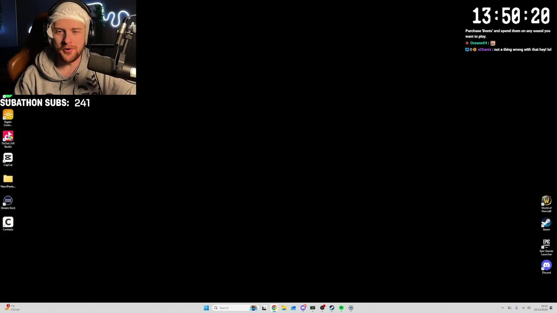This screenshot has width=557, height=313.
Task: Open Spotify from the taskbar
Action: [x=341, y=308]
